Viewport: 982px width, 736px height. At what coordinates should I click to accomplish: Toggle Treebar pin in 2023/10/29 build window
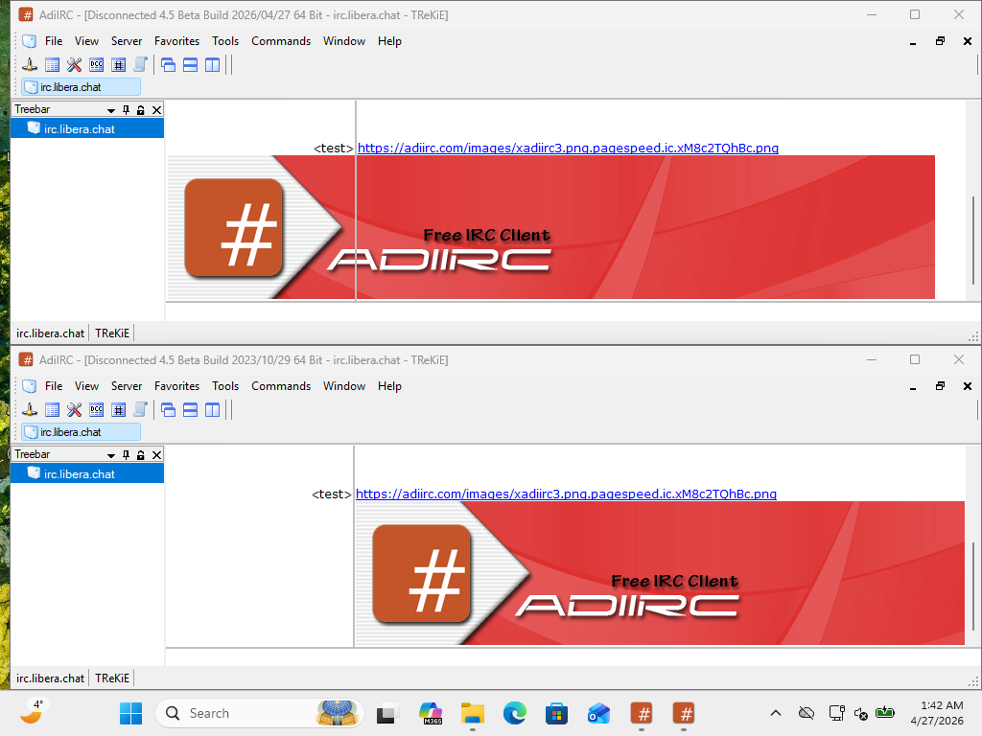pos(126,455)
